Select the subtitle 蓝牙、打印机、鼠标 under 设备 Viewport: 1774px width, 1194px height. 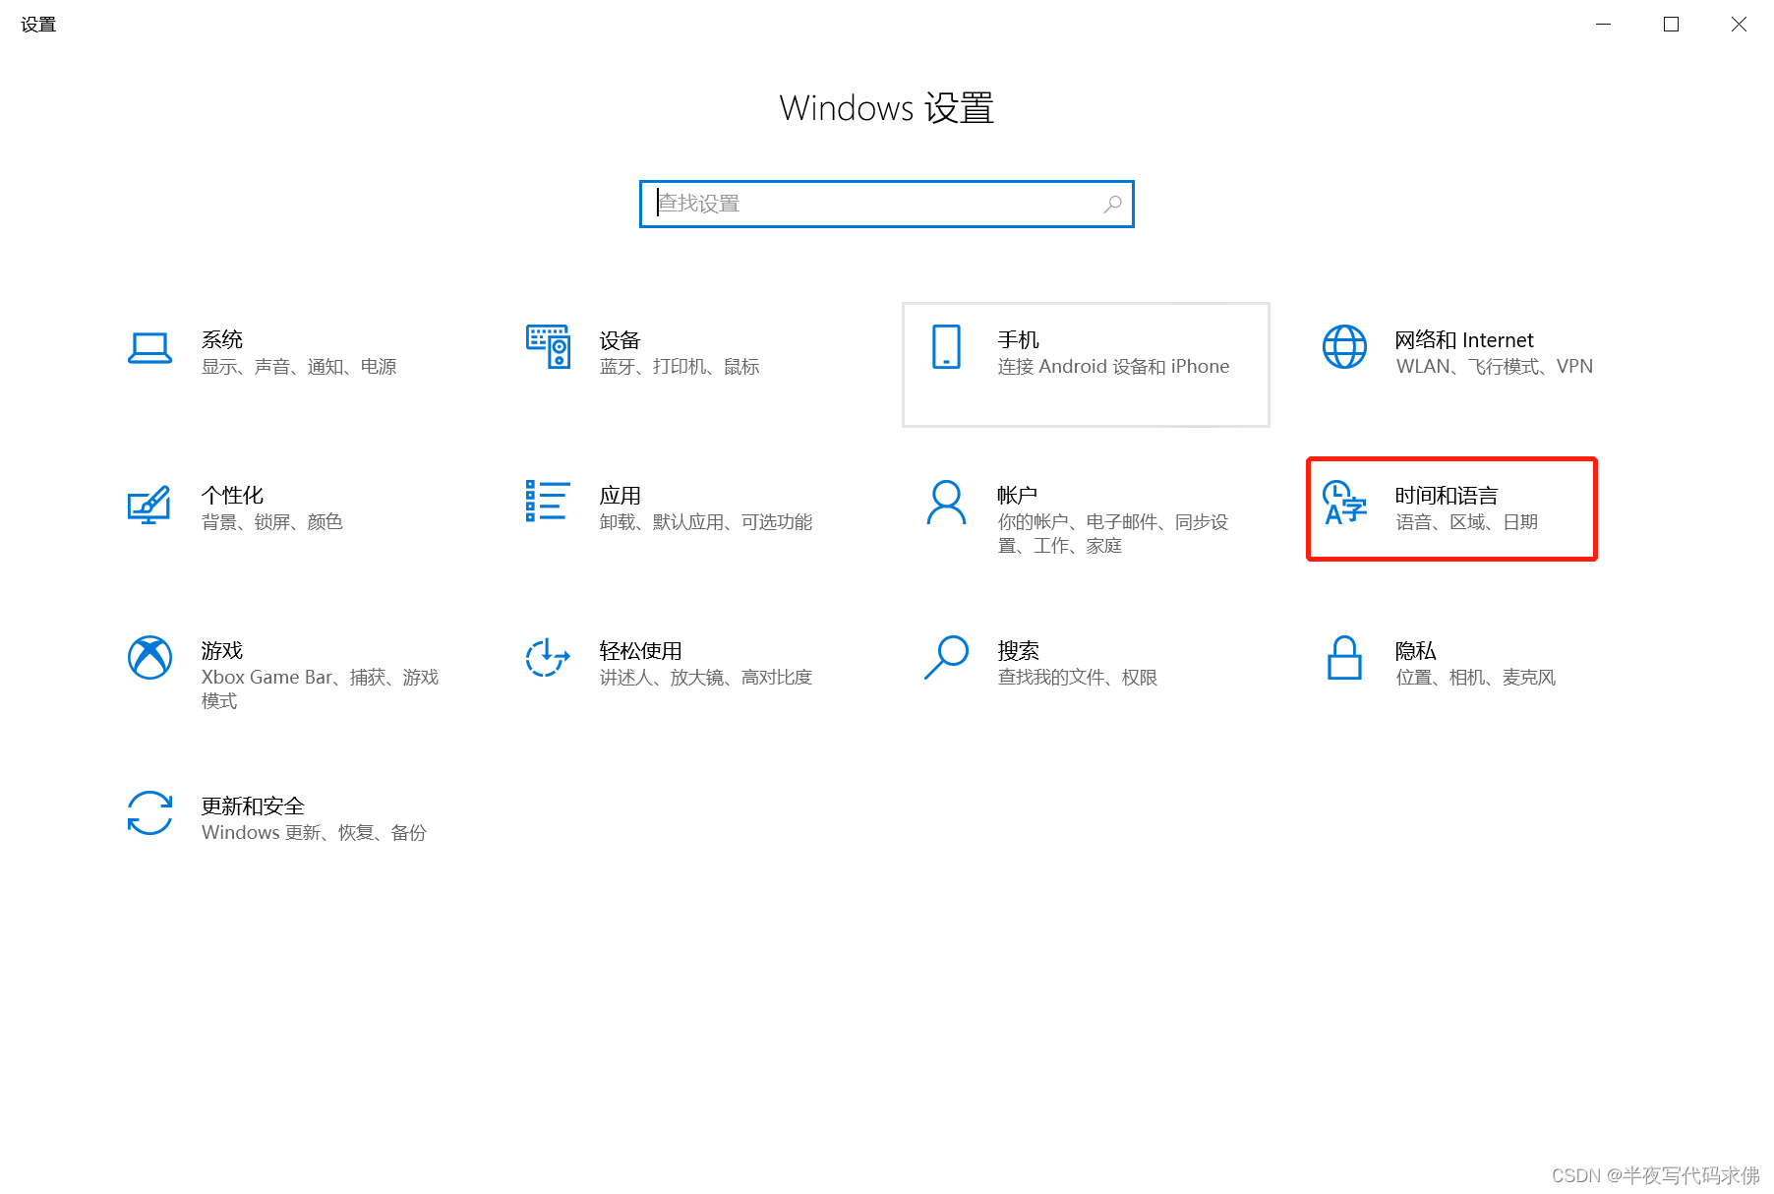680,366
